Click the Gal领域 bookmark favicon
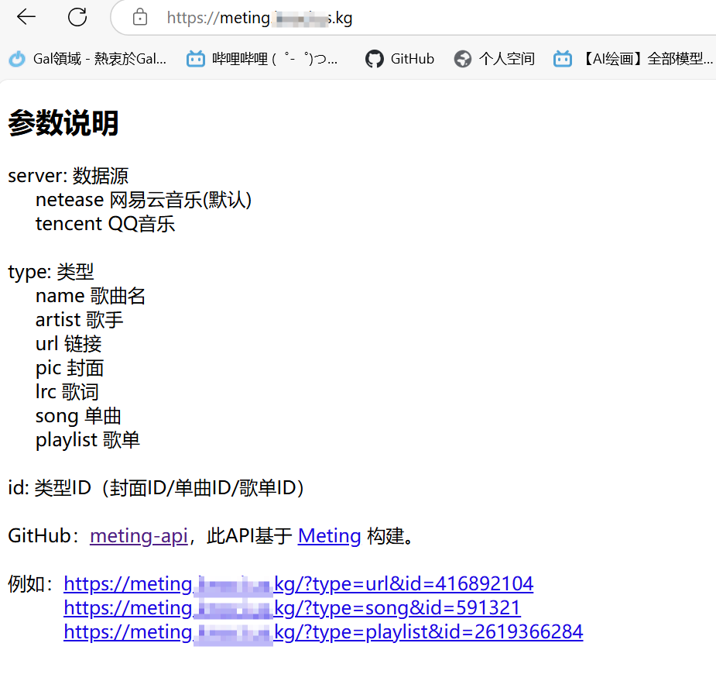 (x=17, y=59)
